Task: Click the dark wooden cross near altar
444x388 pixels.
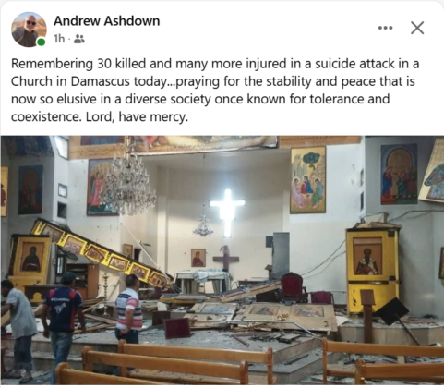Action: [226, 258]
